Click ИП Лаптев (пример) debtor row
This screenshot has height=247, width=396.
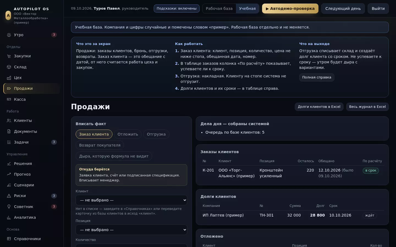[292, 215]
